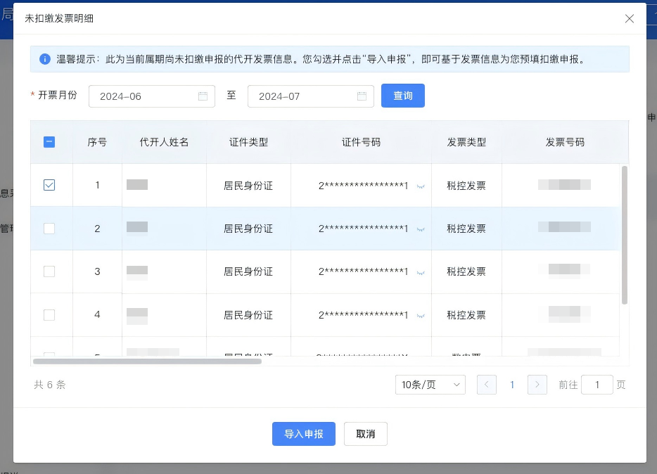657x474 pixels.
Task: Tick the checkbox for row 3
Action: (49, 271)
